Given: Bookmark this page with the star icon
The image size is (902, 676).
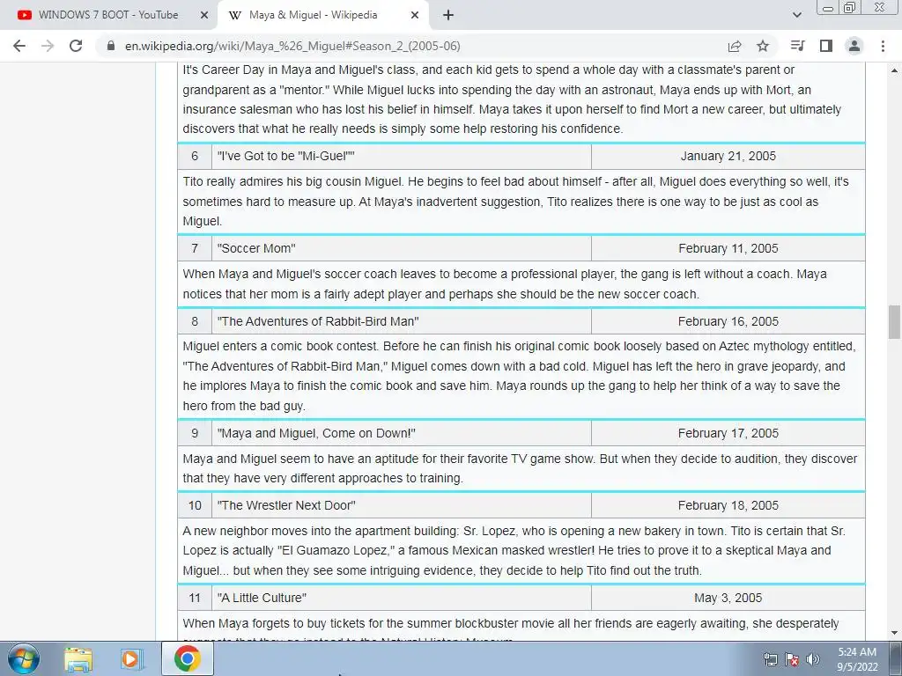Looking at the screenshot, I should coord(763,46).
